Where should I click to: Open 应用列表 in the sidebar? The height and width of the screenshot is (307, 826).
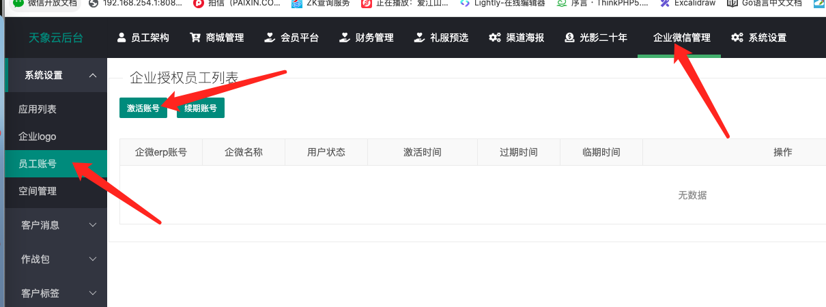(x=38, y=109)
